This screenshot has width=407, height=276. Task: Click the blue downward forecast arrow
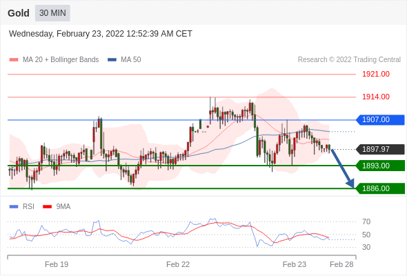click(x=343, y=168)
